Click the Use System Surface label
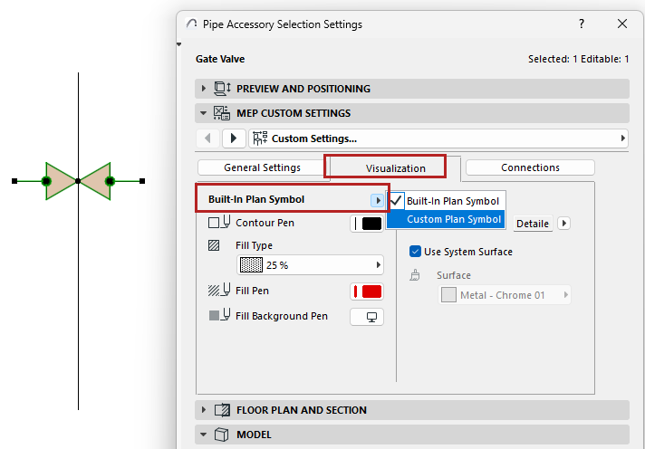Viewport: 645px width, 449px height. coord(468,252)
